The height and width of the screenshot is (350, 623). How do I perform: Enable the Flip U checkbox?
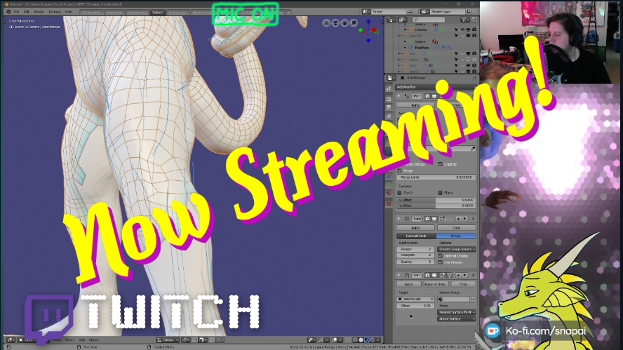click(x=400, y=193)
